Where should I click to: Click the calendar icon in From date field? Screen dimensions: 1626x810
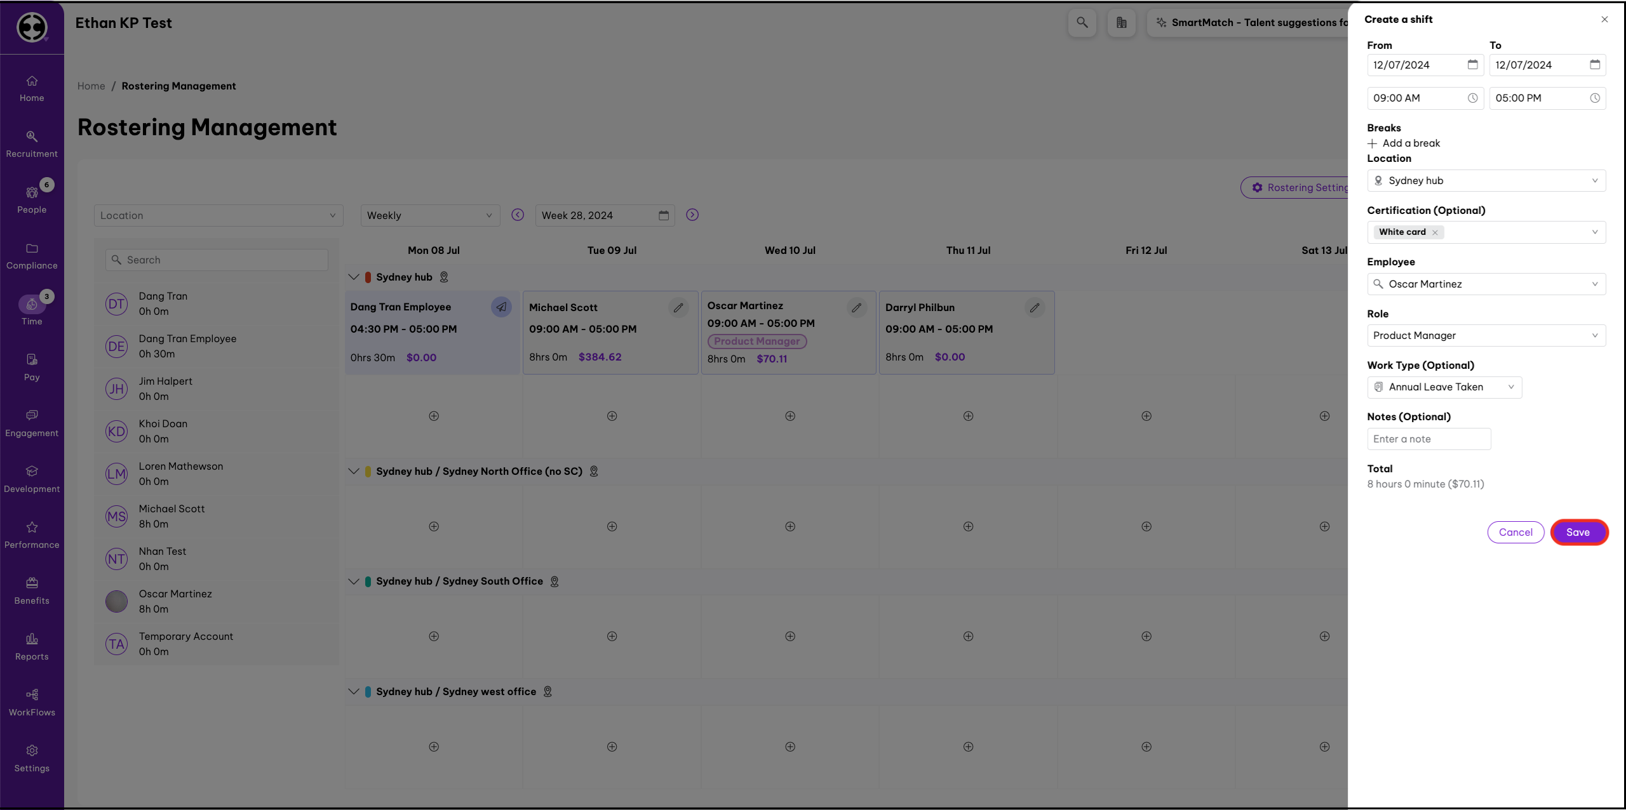[x=1472, y=65]
